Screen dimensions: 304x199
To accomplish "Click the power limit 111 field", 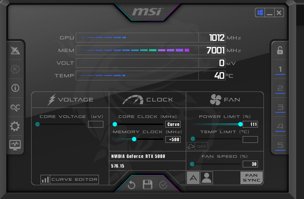I will click(x=250, y=124).
